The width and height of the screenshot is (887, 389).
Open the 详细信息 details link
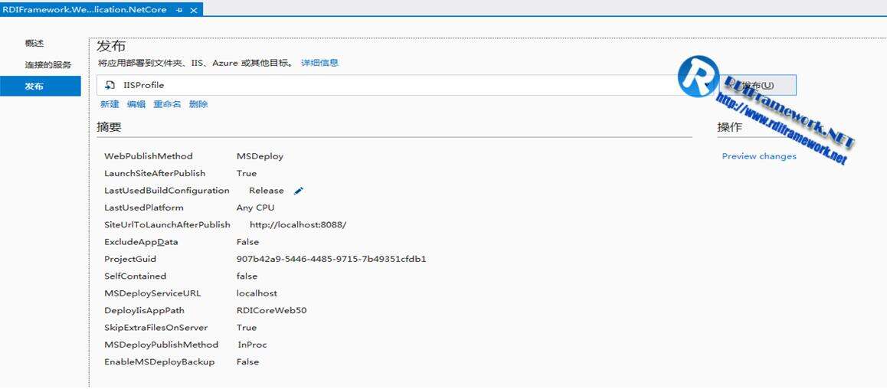point(319,63)
